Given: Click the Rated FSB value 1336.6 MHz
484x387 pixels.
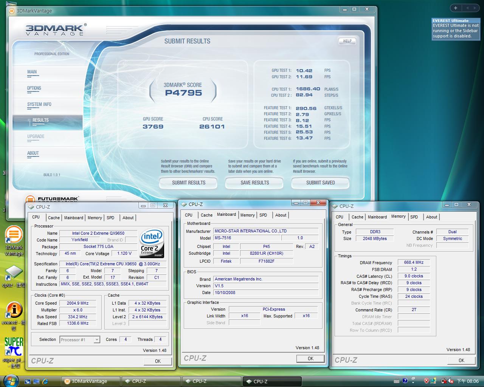Looking at the screenshot, I should [78, 324].
